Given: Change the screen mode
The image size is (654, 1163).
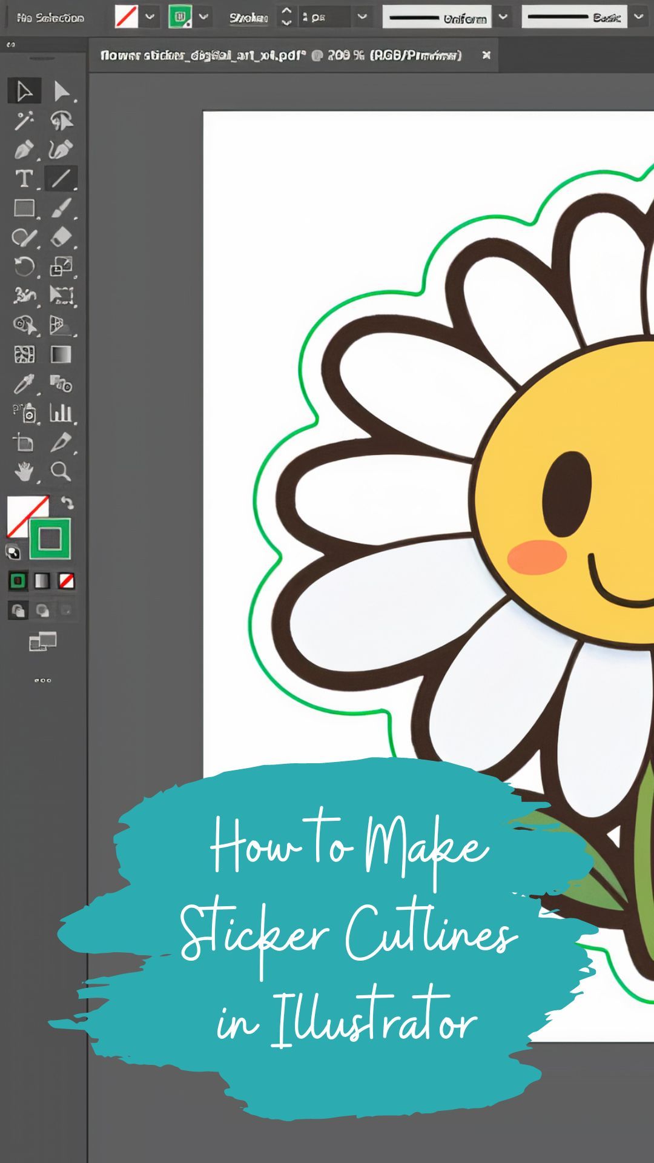Looking at the screenshot, I should (42, 641).
